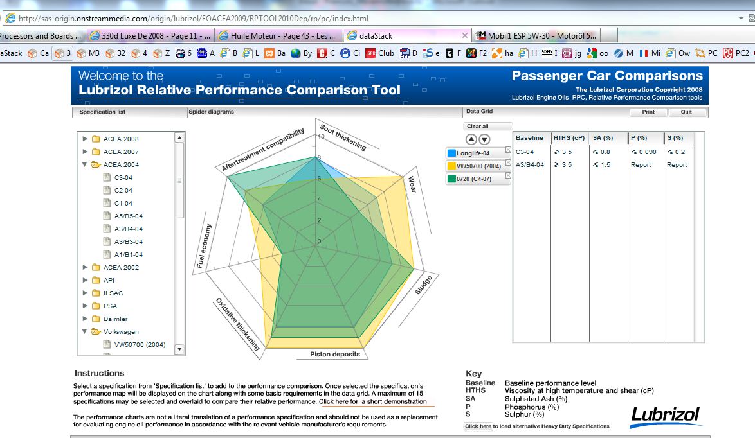This screenshot has height=438, width=755.
Task: Open the 'PC2' bookmark icon
Action: point(728,53)
